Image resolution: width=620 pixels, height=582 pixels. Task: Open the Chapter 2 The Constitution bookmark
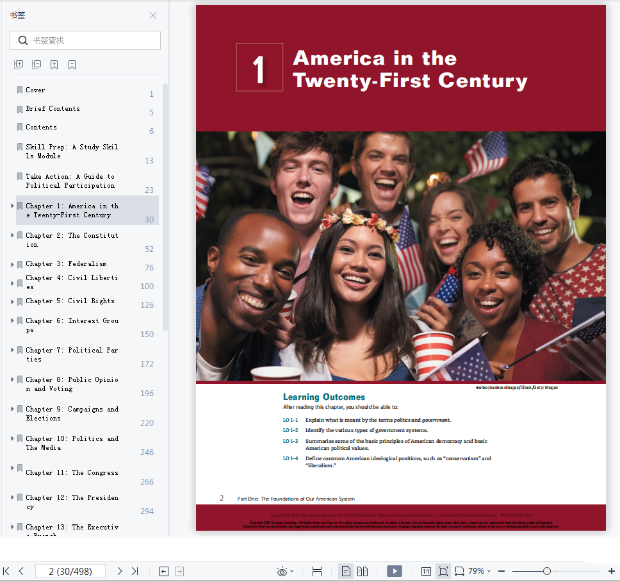72,240
